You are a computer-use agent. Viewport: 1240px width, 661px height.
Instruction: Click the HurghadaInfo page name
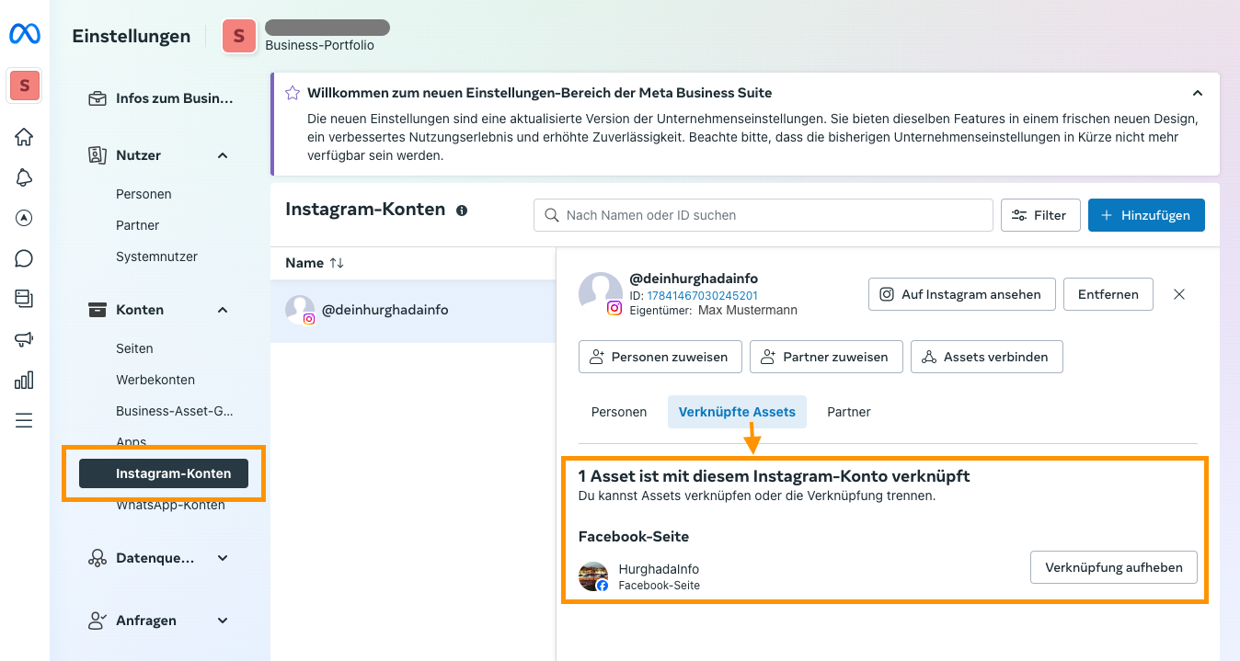[659, 569]
